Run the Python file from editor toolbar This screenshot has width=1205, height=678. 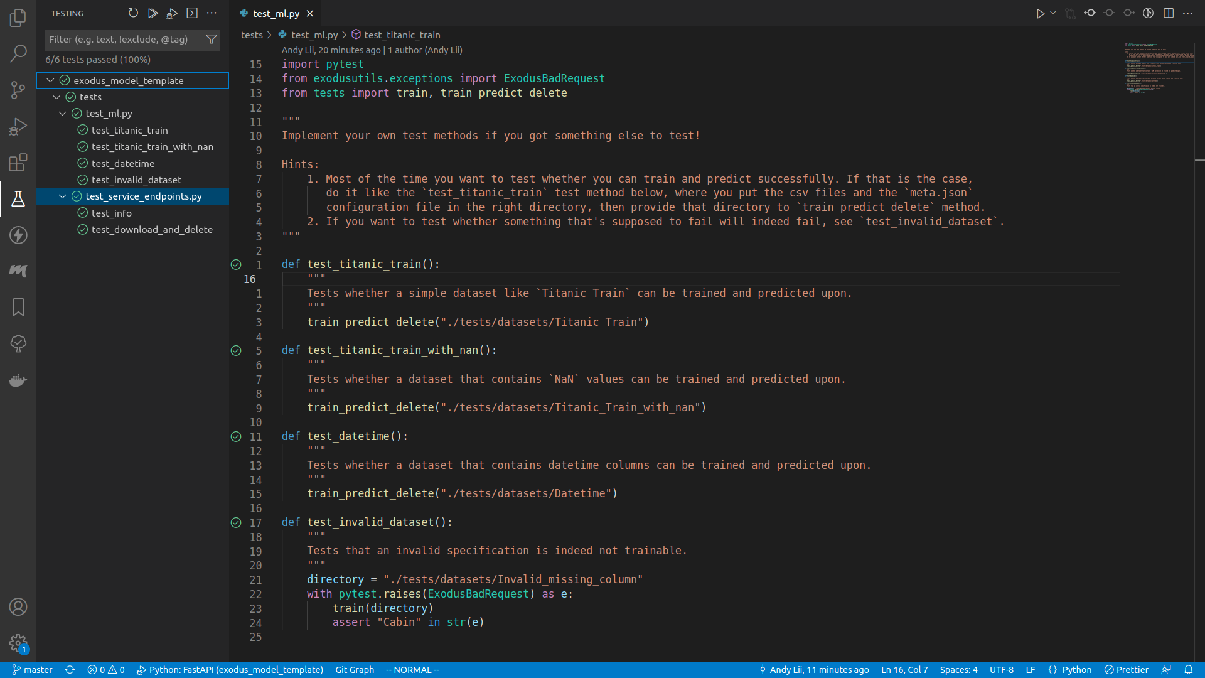[x=1040, y=13]
